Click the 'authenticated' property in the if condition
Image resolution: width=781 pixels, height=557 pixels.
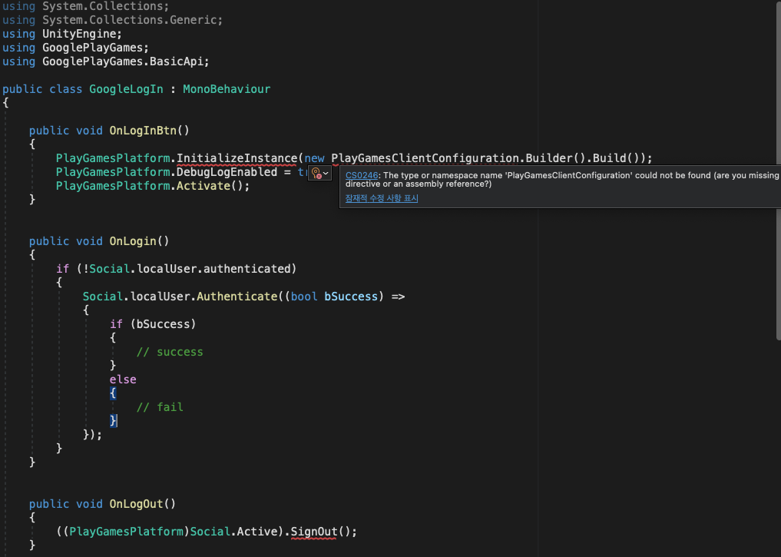(247, 269)
